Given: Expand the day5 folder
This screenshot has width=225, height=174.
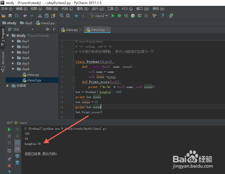Looking at the screenshot, I should [13, 63].
